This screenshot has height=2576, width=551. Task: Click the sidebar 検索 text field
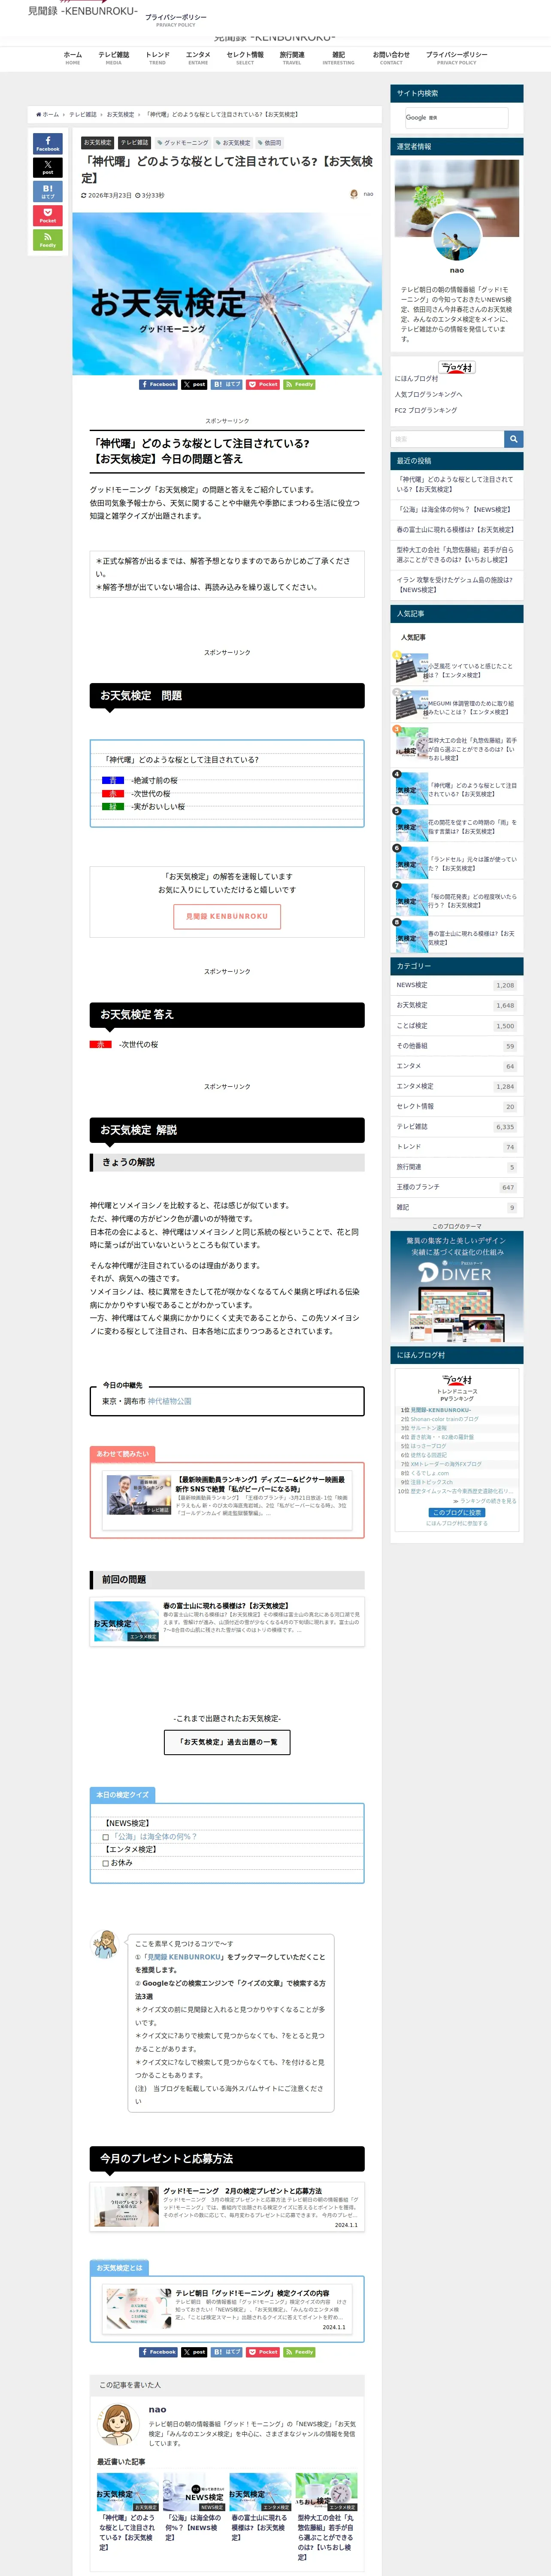[447, 439]
